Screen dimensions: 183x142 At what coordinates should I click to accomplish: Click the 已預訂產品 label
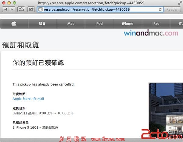pos(20,123)
